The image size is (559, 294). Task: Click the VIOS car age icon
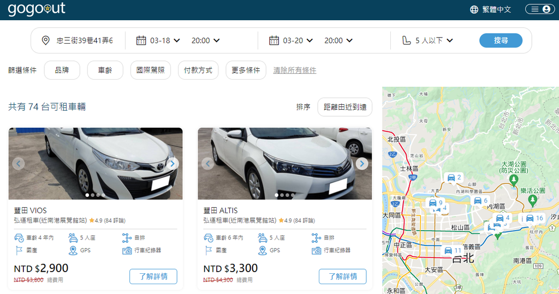[x=19, y=238]
